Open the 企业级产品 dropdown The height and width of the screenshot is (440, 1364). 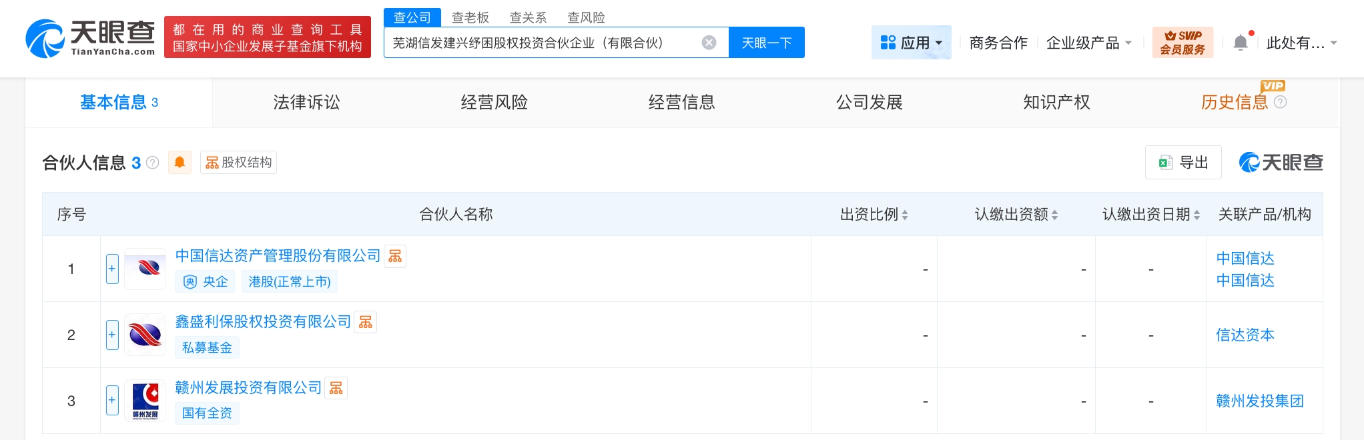[x=1088, y=43]
